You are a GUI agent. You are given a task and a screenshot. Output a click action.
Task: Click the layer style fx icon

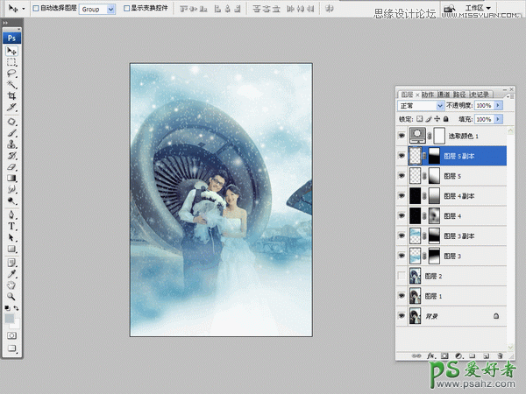431,355
